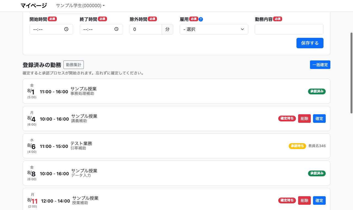Click the page vertical scrollbar

(351, 73)
